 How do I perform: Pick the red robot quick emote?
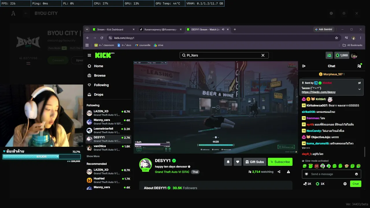[317, 166]
